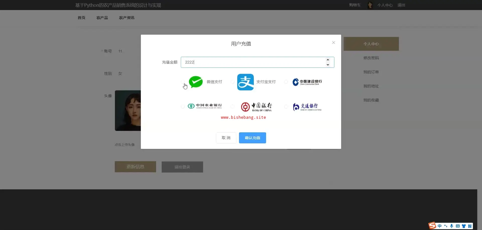
Task: Increase the 充值金额 value with up arrow
Action: [328, 60]
